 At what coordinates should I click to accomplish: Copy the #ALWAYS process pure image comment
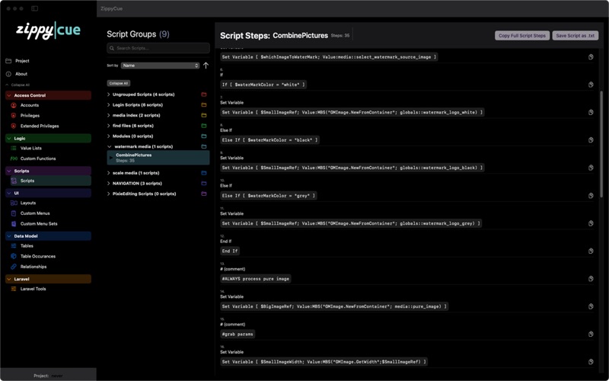click(591, 279)
